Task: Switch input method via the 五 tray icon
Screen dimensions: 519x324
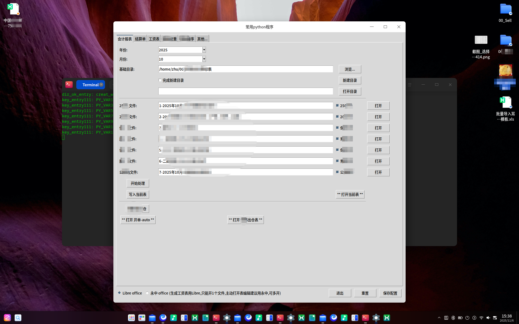Action: pyautogui.click(x=446, y=318)
